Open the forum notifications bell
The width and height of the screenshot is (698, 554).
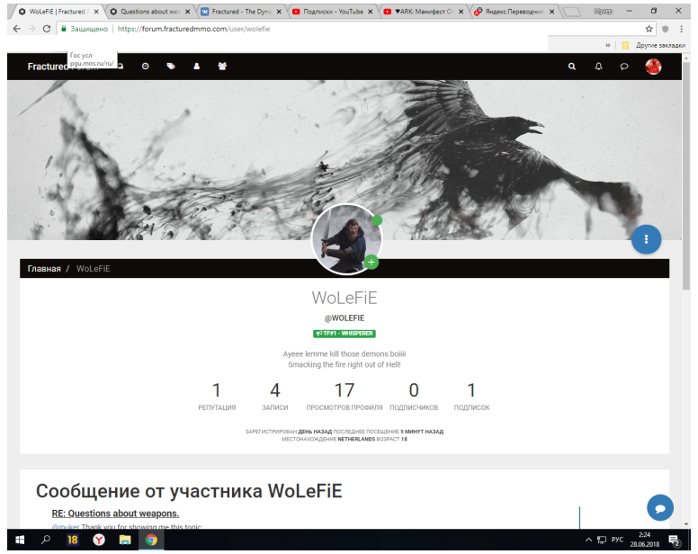click(x=599, y=67)
